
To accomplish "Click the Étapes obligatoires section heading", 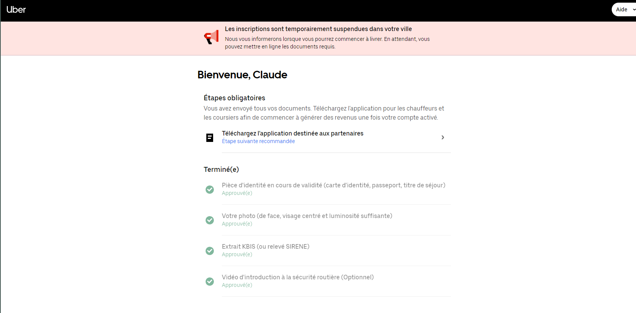I will 234,98.
